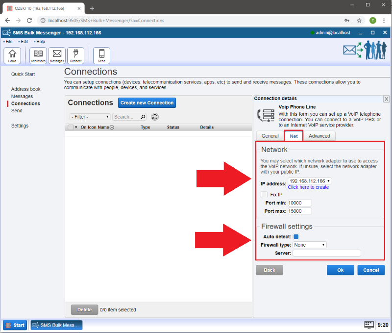Close the Connection details panel
This screenshot has width=392, height=333.
click(x=386, y=99)
